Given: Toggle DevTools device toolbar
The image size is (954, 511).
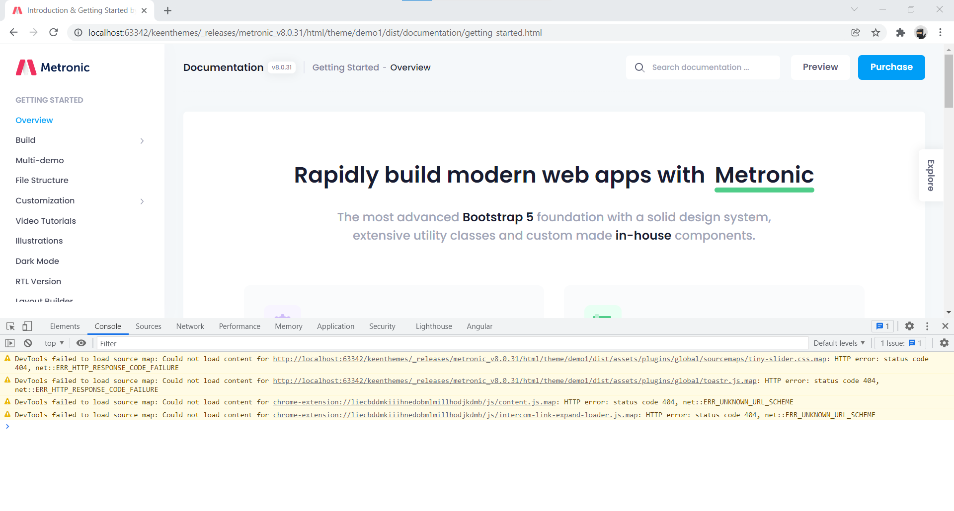Looking at the screenshot, I should coord(27,326).
